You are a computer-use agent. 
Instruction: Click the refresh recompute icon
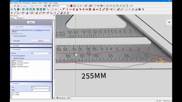click(45, 6)
